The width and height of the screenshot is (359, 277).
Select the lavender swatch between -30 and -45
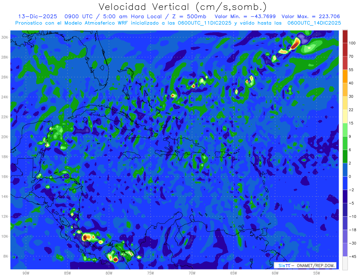pos(345,250)
